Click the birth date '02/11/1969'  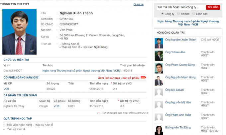point(66,19)
